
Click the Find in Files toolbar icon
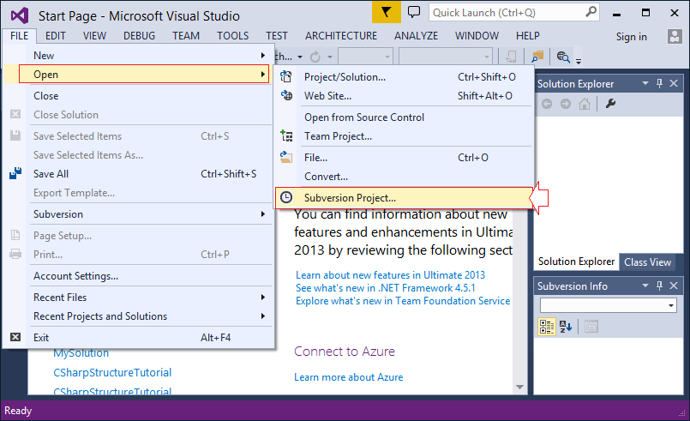pyautogui.click(x=563, y=57)
